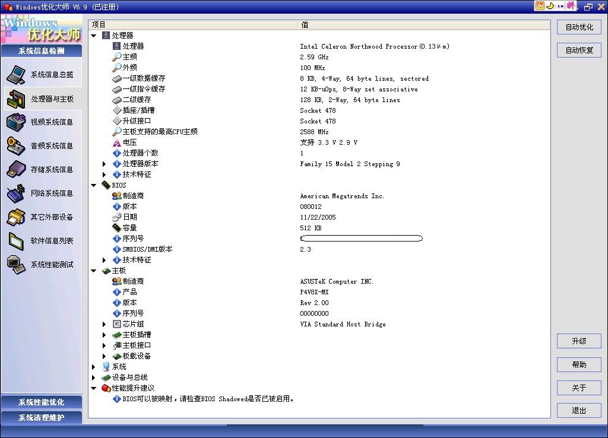Screen dimensions: 608x438
Task: Click the 自动恢复 button
Action: [x=579, y=50]
